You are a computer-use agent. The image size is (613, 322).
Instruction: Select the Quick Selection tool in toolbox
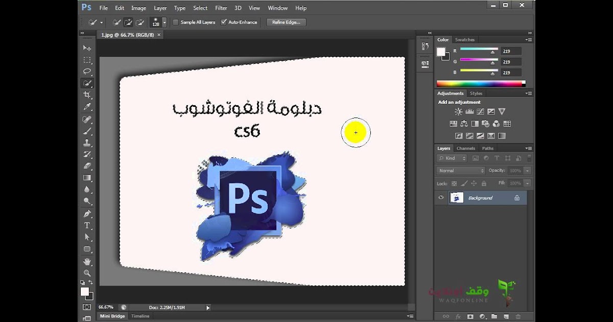click(87, 83)
